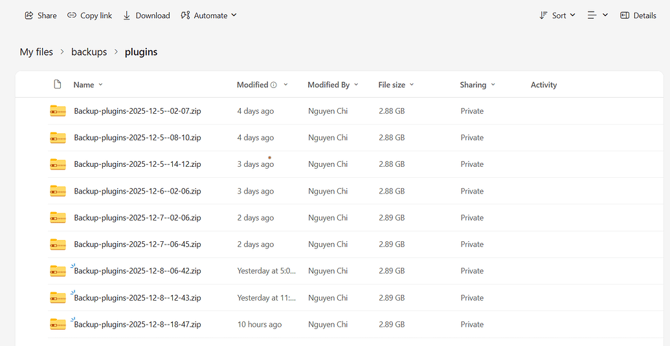Click the '10 hours ago' modified value

(260, 324)
